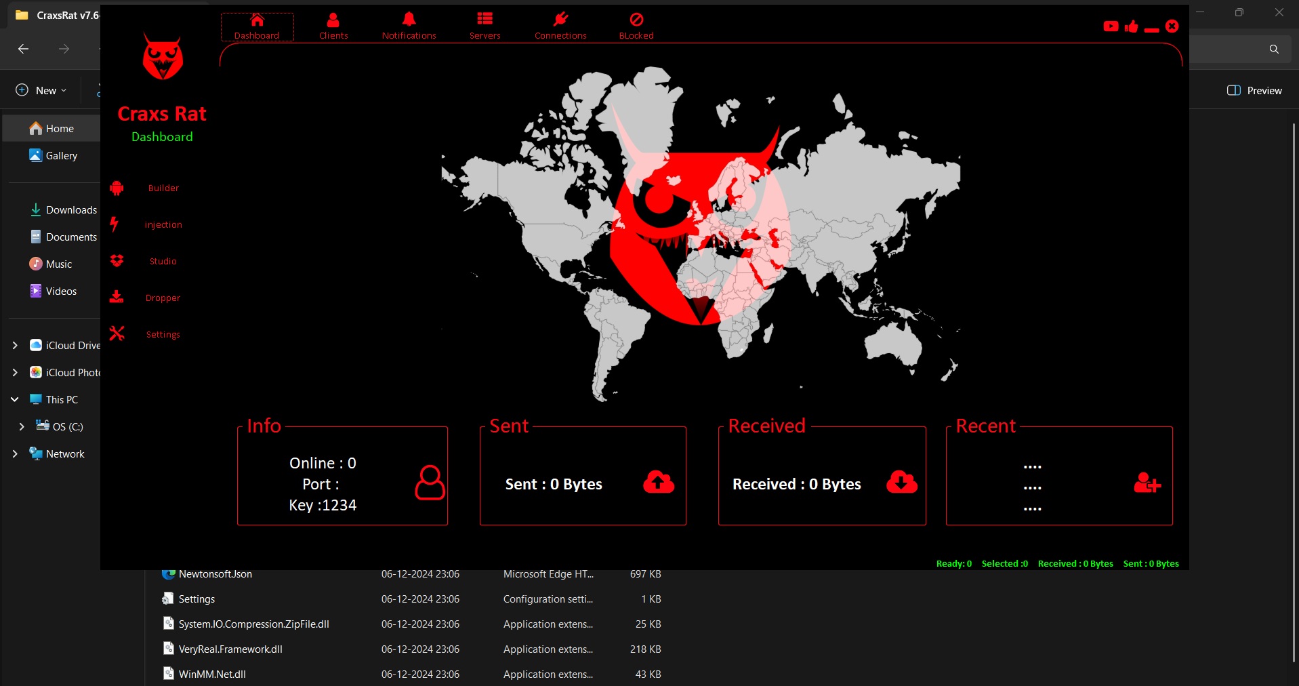The width and height of the screenshot is (1299, 686).
Task: Go back in File Explorer
Action: point(23,49)
